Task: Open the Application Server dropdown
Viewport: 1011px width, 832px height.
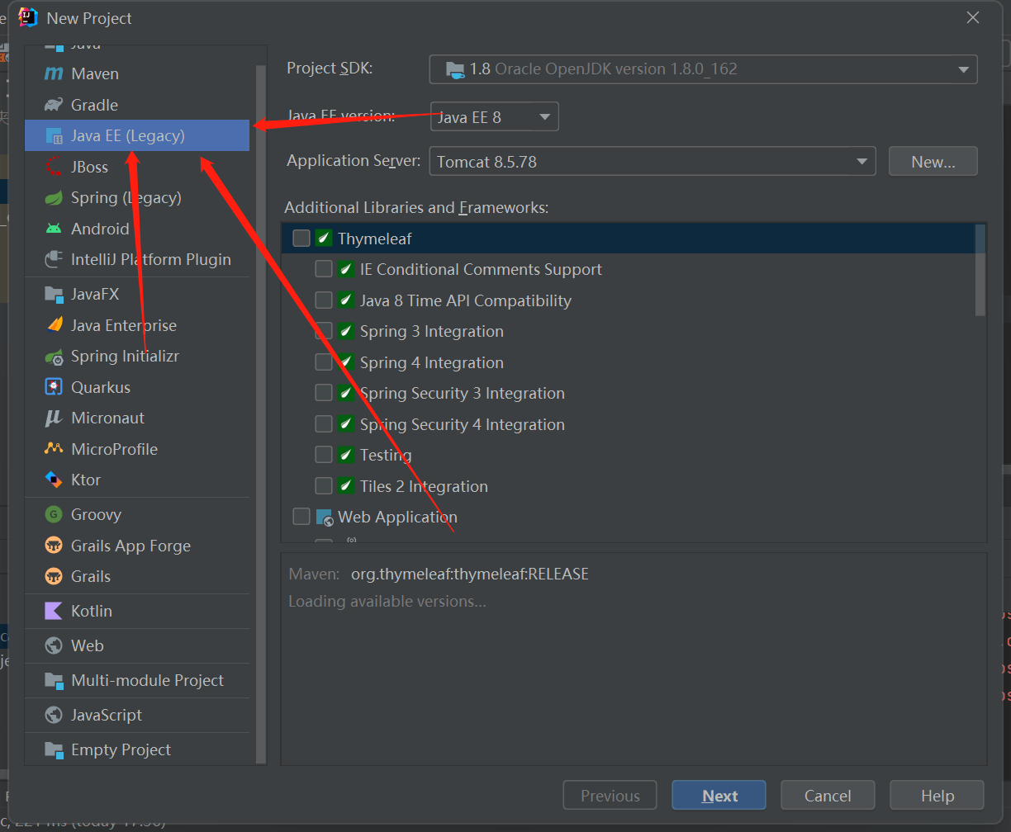Action: [x=652, y=162]
